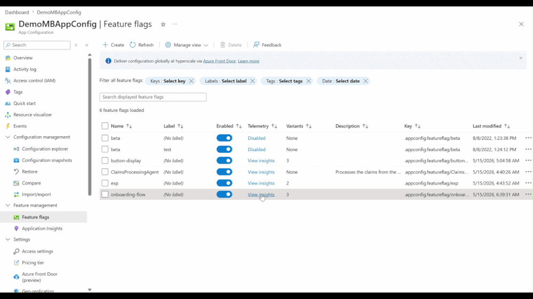The image size is (533, 299).
Task: Open the Manage view dropdown
Action: tap(187, 45)
